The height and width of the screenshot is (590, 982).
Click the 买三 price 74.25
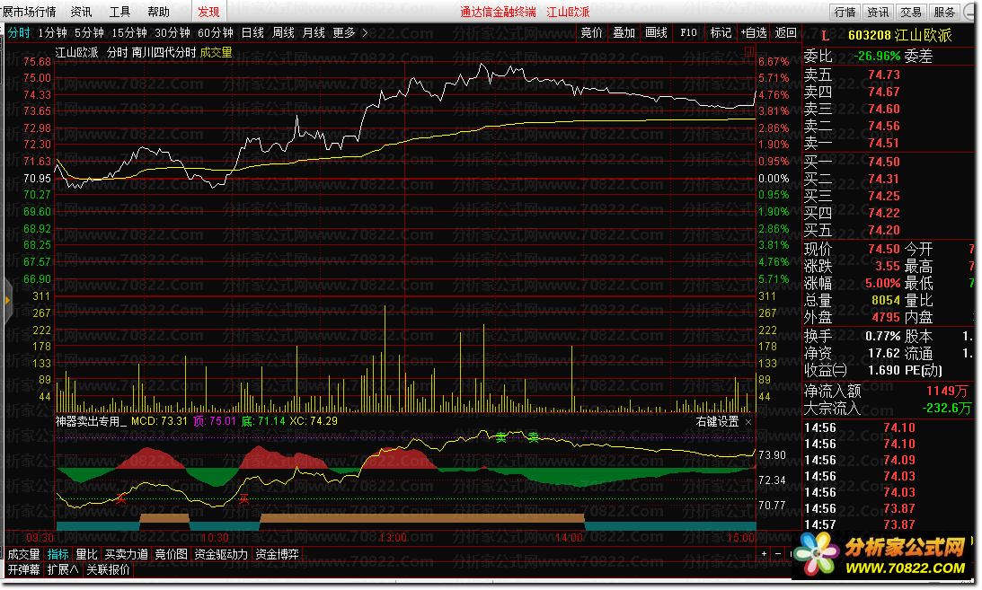pyautogui.click(x=884, y=196)
